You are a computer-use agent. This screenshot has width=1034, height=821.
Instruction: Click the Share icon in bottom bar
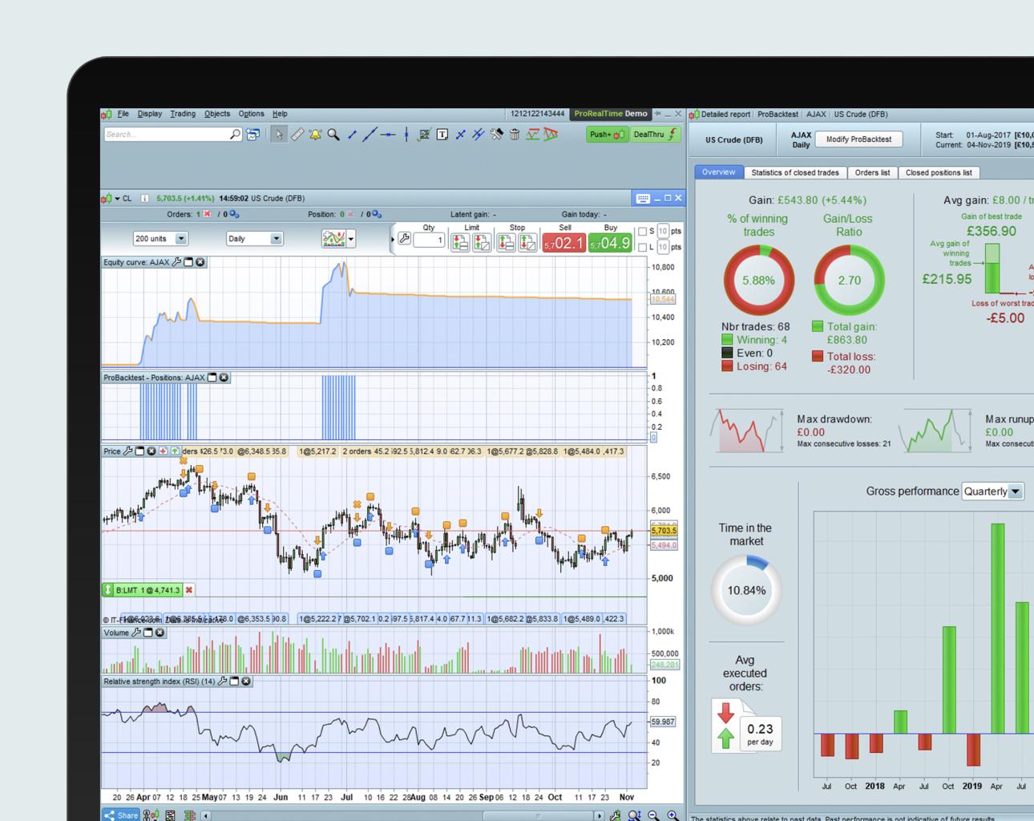(121, 815)
